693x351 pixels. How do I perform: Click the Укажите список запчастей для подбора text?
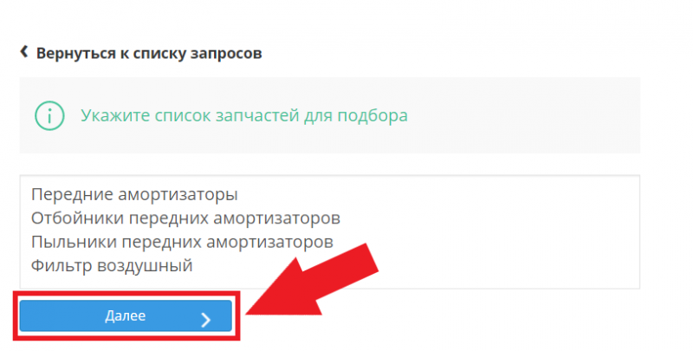(x=244, y=116)
